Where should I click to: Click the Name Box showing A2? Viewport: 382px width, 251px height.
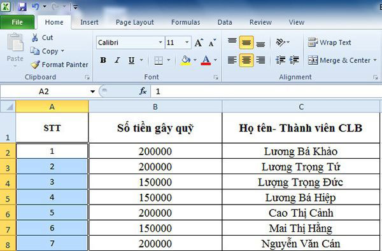(x=45, y=92)
